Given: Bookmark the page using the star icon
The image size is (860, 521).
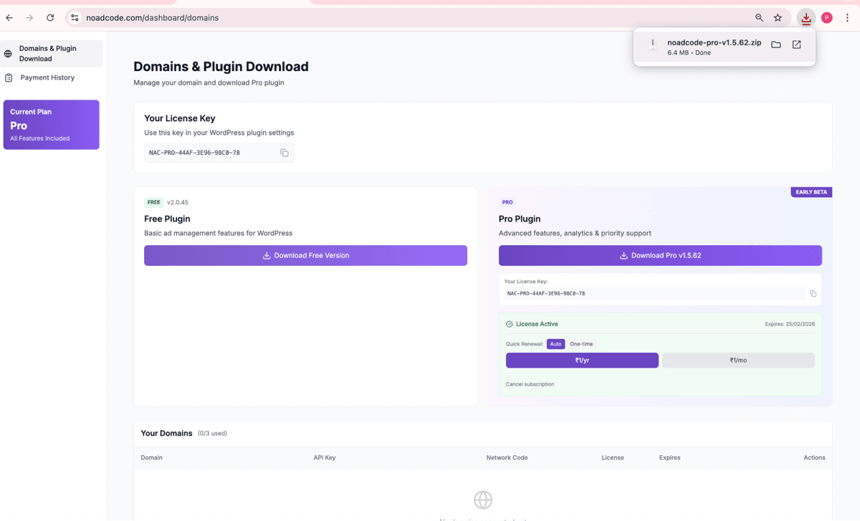Looking at the screenshot, I should click(777, 17).
